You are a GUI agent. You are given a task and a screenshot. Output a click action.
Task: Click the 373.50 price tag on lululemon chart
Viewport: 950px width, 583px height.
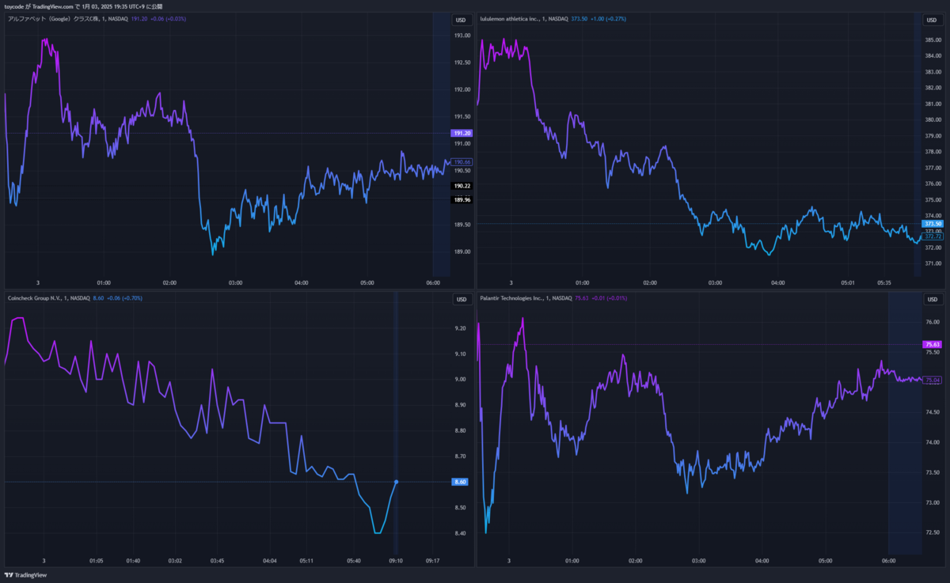[x=933, y=224]
